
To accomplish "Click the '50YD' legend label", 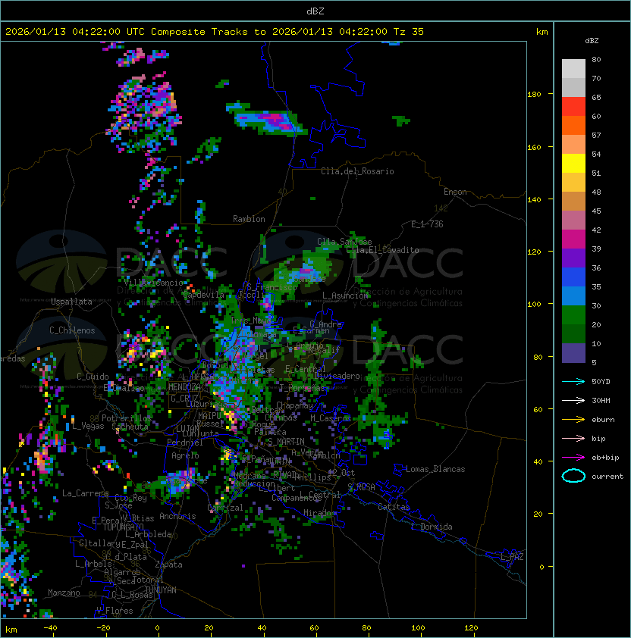I will click(x=601, y=382).
